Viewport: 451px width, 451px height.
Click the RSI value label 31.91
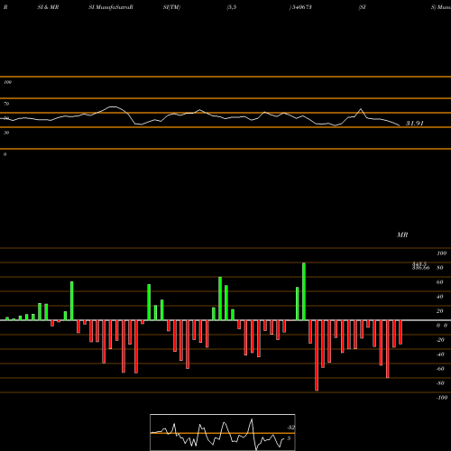[x=415, y=123]
